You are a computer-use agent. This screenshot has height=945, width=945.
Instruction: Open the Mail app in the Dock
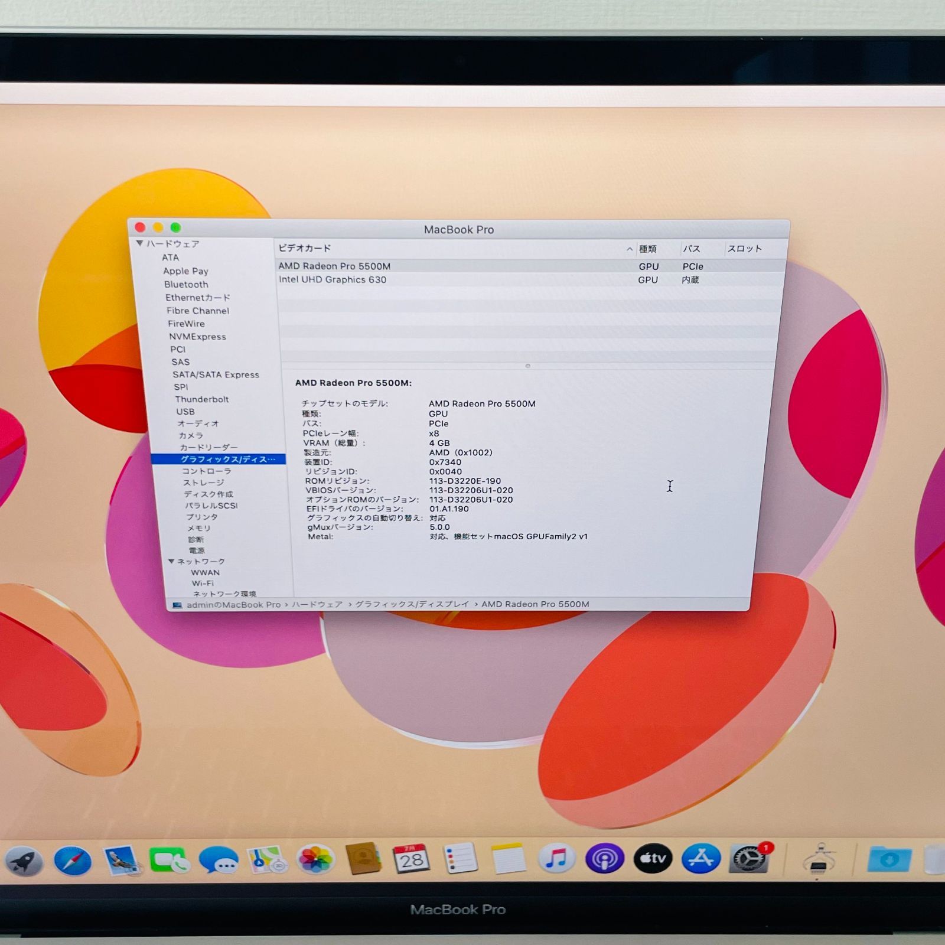[x=121, y=861]
